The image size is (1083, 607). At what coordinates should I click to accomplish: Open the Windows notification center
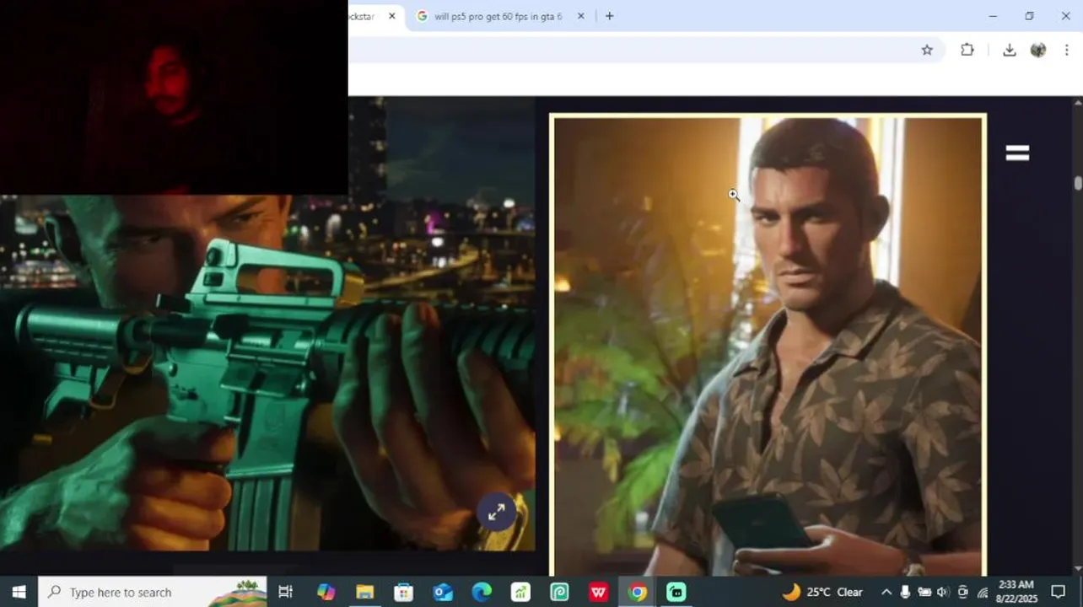pos(1058,592)
